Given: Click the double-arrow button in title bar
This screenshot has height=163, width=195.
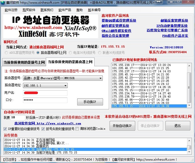Looking at the screenshot, I should pyautogui.click(x=159, y=2).
